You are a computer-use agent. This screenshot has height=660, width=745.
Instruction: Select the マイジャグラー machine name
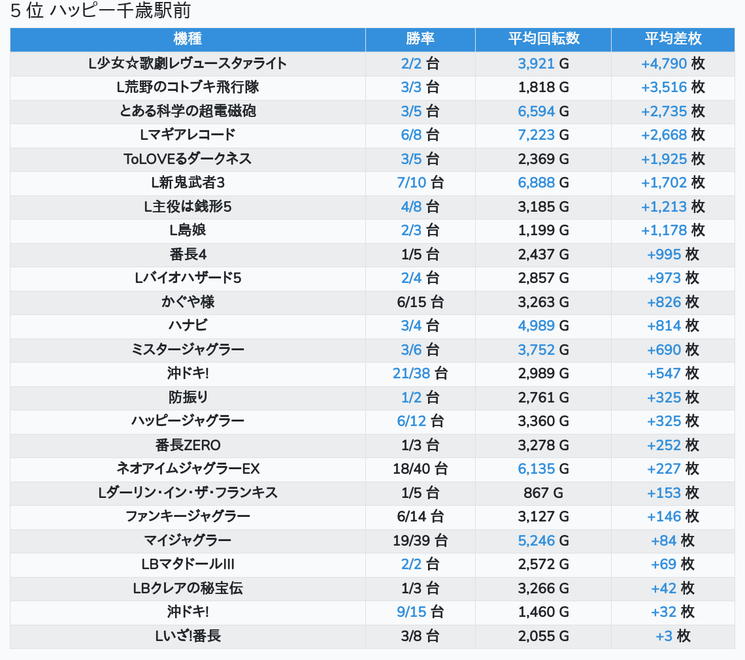coord(188,540)
